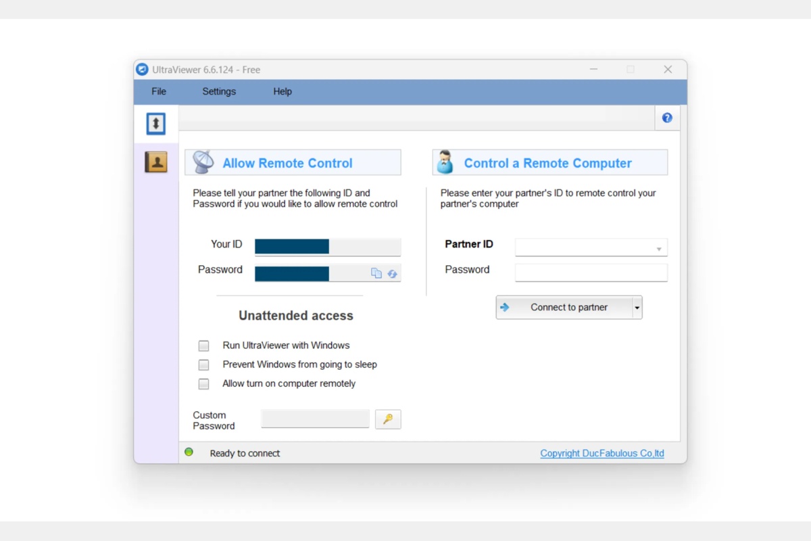
Task: Click the person icon beside Control a Remote Computer
Action: coord(445,162)
